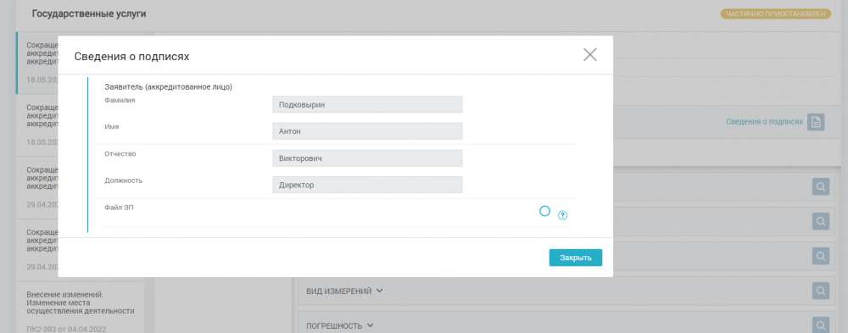Click the Имя field with Антон
The width and height of the screenshot is (848, 333).
367,130
